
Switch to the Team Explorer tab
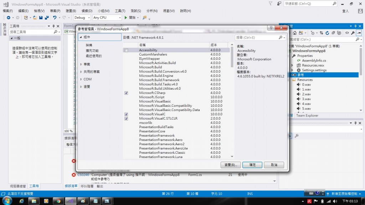[307, 116]
